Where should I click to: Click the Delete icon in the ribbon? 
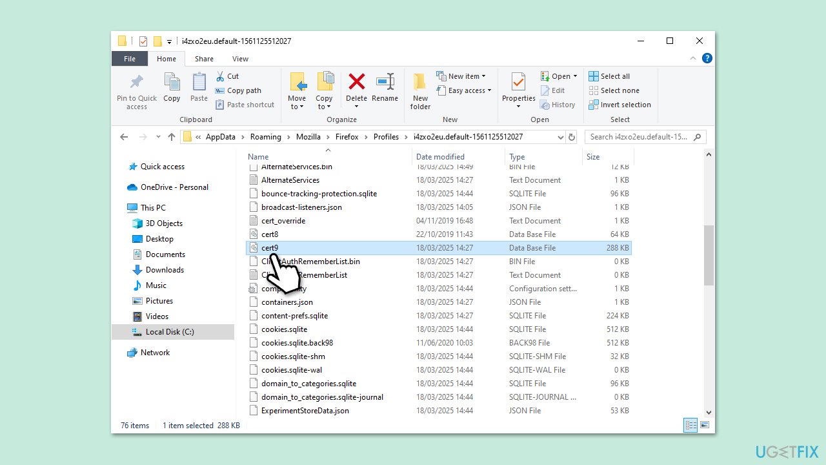click(356, 82)
